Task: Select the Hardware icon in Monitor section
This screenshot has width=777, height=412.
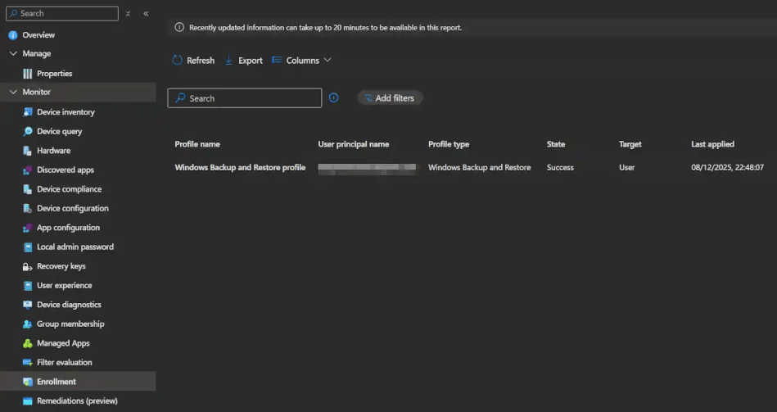Action: click(28, 151)
